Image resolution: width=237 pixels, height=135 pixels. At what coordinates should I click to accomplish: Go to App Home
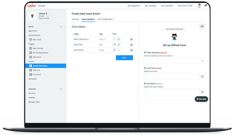(x=33, y=31)
